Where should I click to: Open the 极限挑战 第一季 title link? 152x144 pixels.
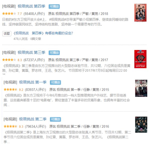click(33, 82)
